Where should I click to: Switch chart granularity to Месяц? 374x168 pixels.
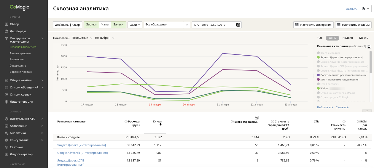[x=364, y=38]
